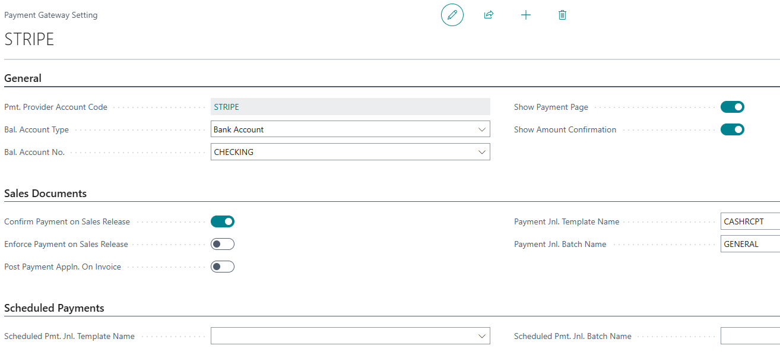The height and width of the screenshot is (358, 780).
Task: Click the Payment Jnl. Template Name field
Action: click(x=750, y=221)
